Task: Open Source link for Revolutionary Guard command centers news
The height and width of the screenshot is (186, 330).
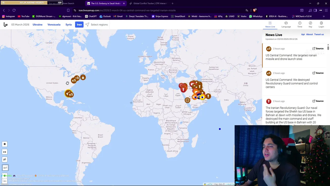Action: point(318,73)
